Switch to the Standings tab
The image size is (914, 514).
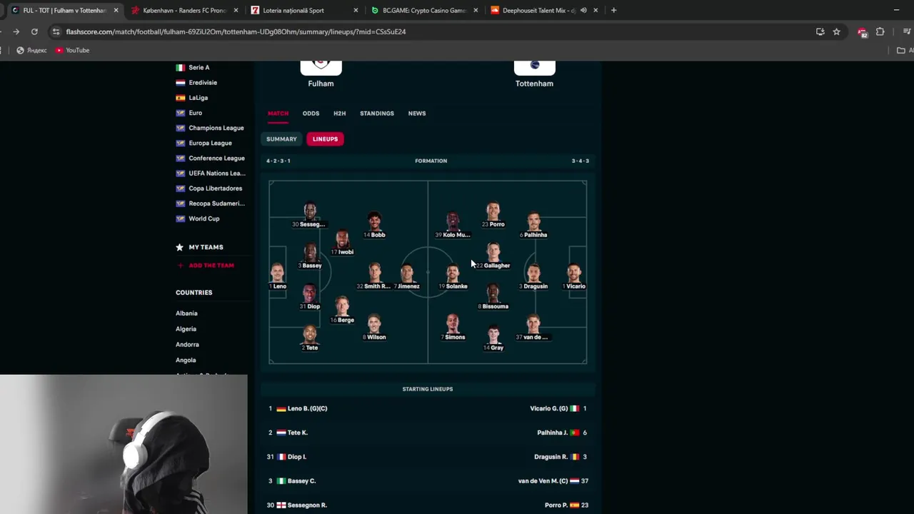coord(376,114)
